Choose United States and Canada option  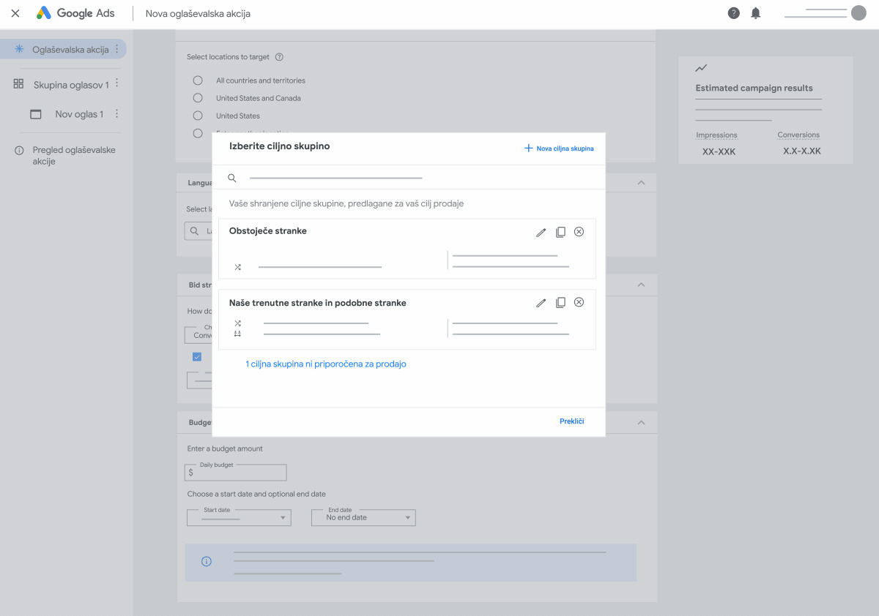(198, 98)
